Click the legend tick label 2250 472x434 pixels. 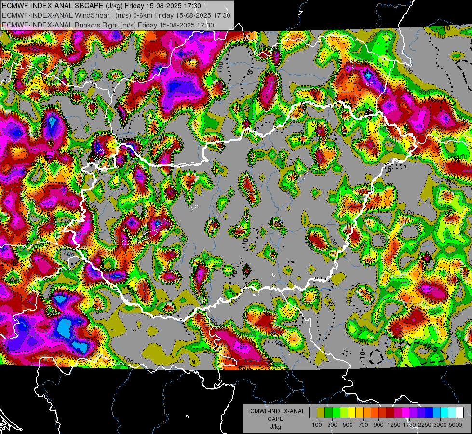pyautogui.click(x=425, y=425)
